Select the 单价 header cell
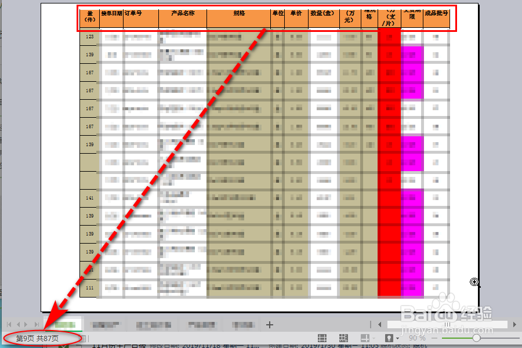The height and width of the screenshot is (348, 522). [x=296, y=19]
